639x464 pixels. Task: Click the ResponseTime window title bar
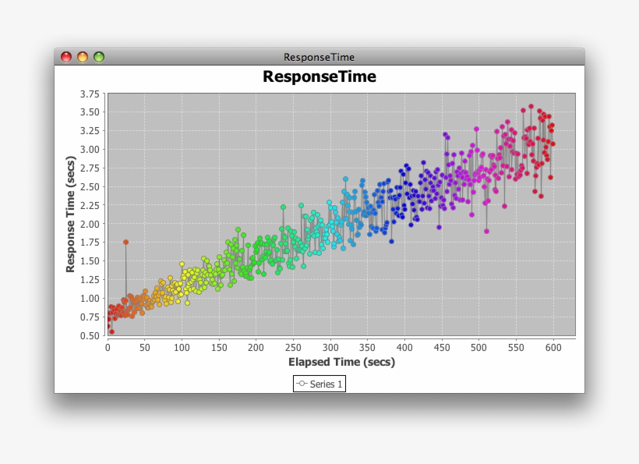click(319, 57)
